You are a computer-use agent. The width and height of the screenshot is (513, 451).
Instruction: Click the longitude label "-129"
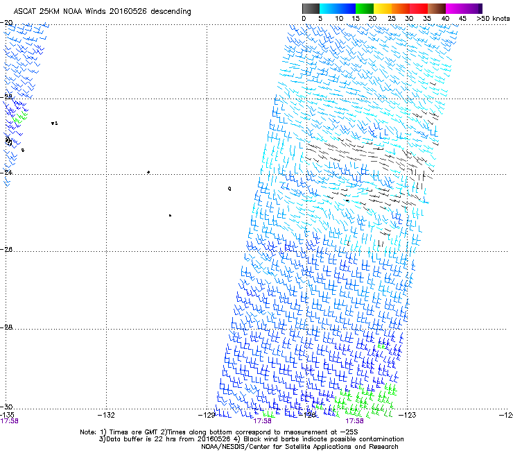tap(207, 415)
